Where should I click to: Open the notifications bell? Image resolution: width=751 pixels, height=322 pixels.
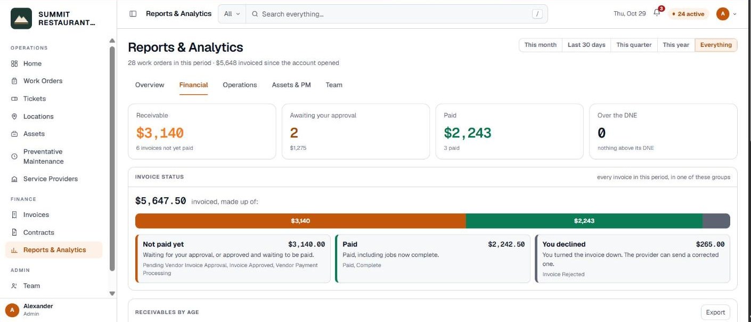(x=657, y=13)
